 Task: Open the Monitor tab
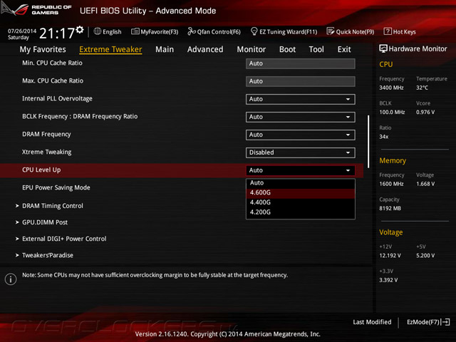(252, 49)
